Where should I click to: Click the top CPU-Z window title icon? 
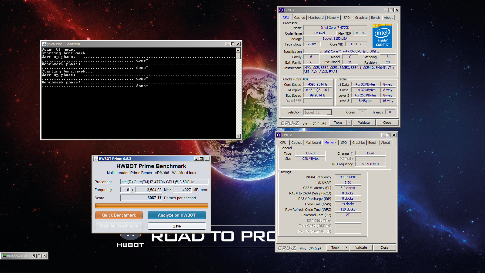coord(281,10)
